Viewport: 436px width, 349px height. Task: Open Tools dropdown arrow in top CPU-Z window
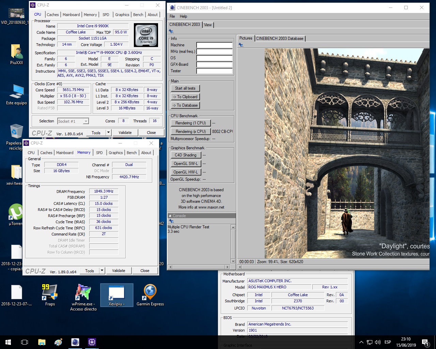point(108,133)
